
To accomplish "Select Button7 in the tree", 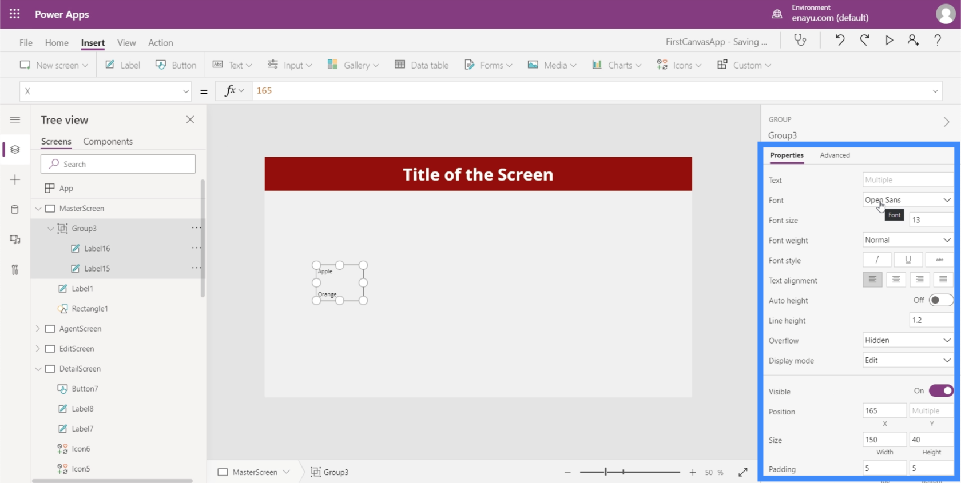I will click(85, 389).
